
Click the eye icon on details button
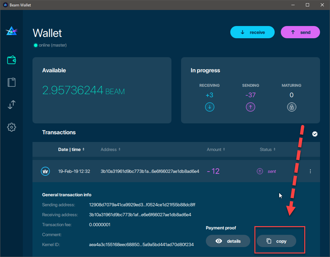(219, 241)
